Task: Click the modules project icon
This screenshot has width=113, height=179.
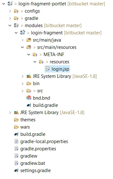Action: click(x=16, y=26)
